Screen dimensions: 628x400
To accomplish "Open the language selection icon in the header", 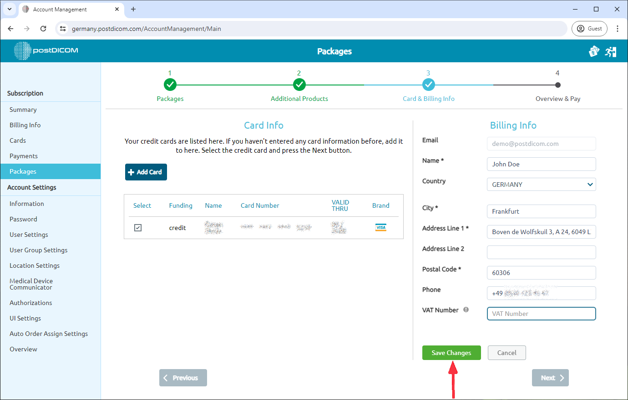I will click(594, 51).
